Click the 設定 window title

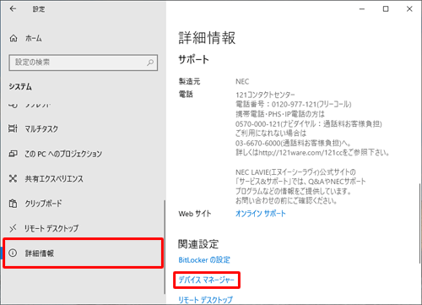coord(39,9)
